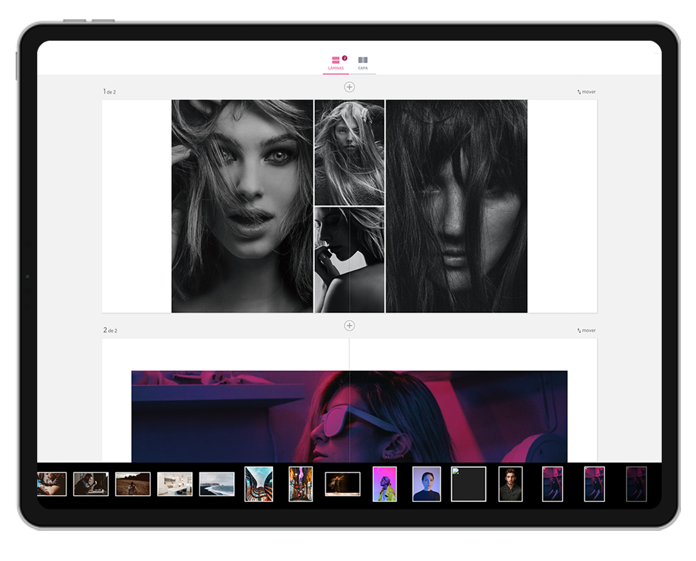This screenshot has height=561, width=696.
Task: Switch to the Lâminas tab
Action: 336,63
